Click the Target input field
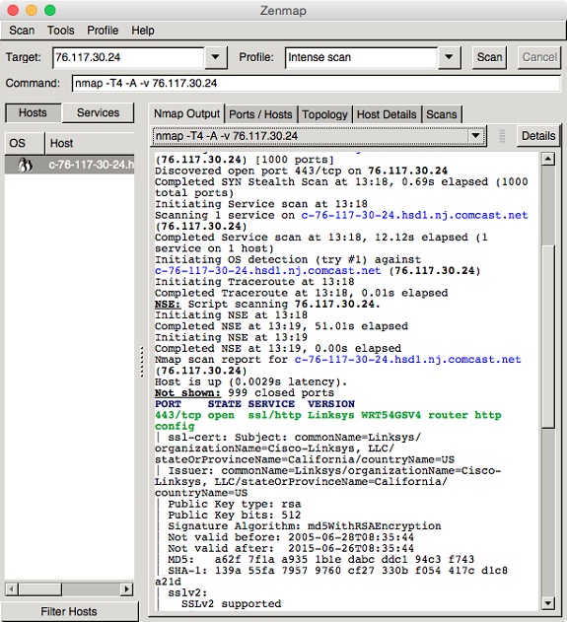The width and height of the screenshot is (567, 622). pyautogui.click(x=128, y=57)
